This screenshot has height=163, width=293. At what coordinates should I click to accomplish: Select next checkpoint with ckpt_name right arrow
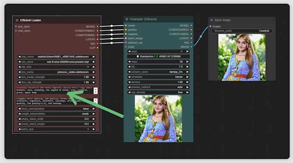tap(94, 57)
